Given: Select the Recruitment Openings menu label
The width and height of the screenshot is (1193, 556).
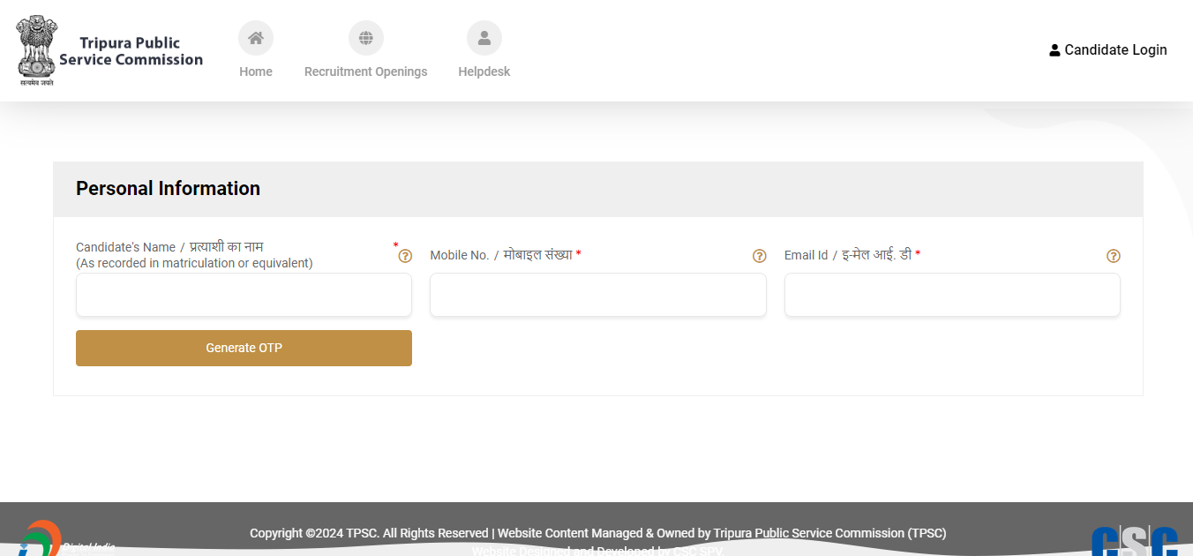Looking at the screenshot, I should pyautogui.click(x=365, y=71).
